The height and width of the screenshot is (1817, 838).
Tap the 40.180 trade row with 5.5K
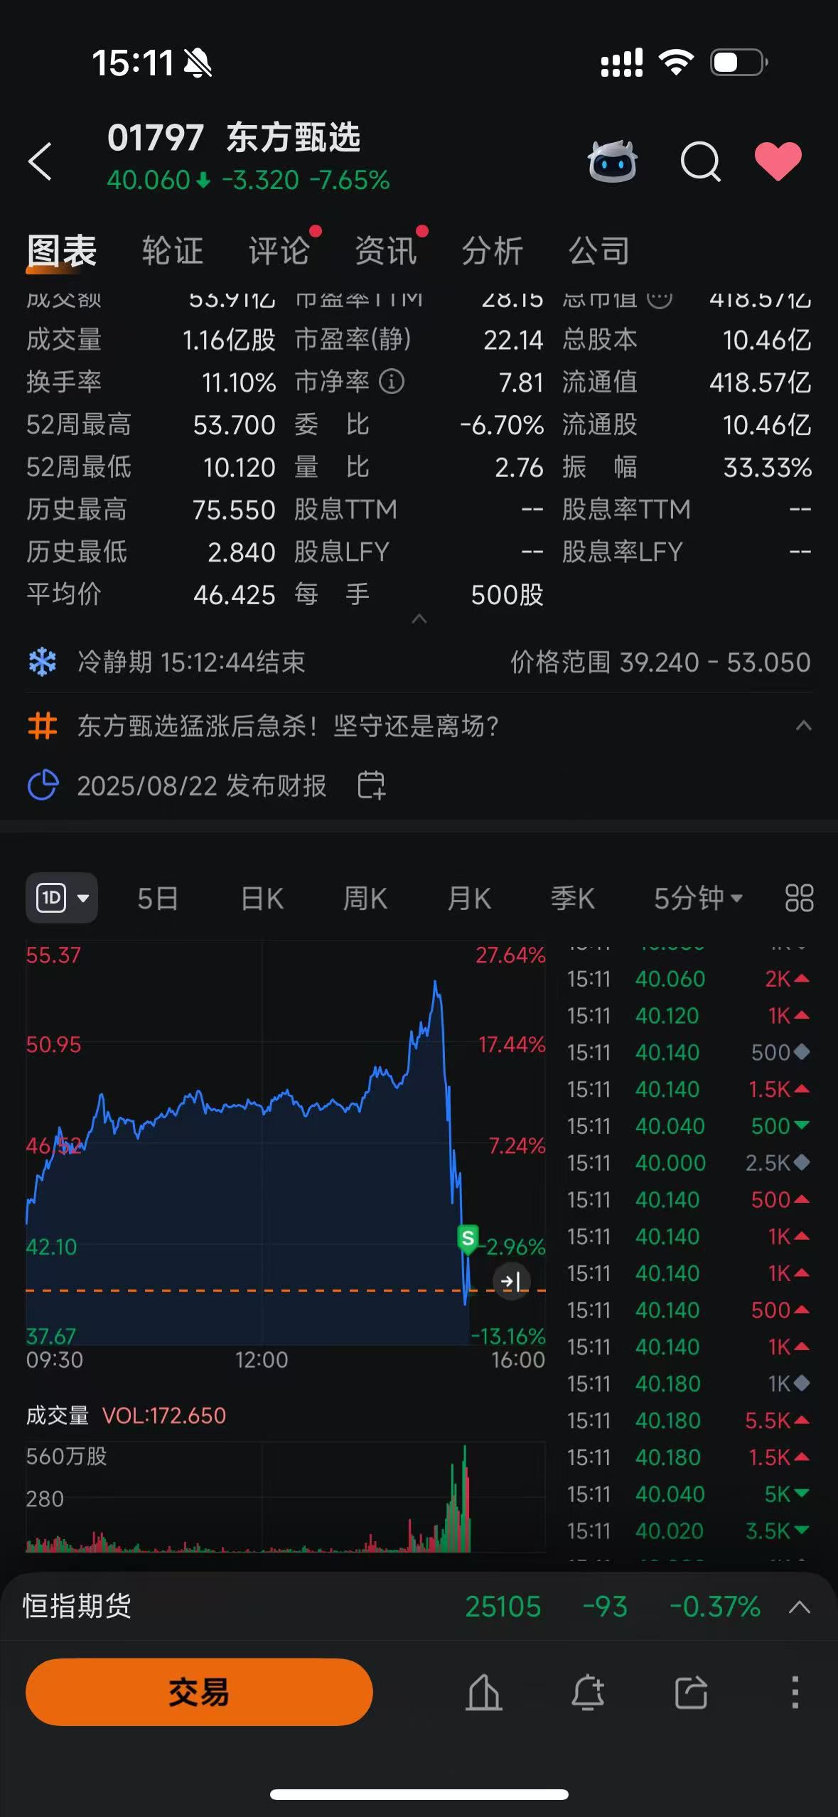tap(688, 1420)
